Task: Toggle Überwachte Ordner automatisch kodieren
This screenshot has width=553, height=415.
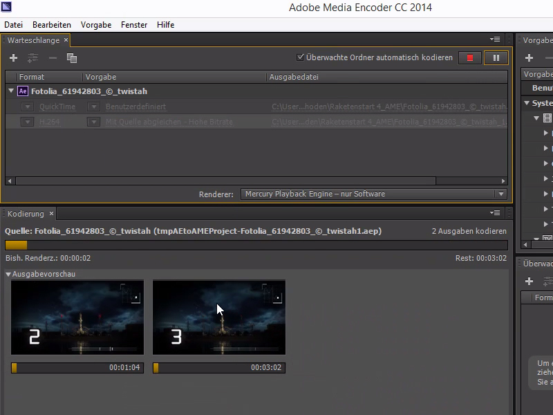Action: 300,58
